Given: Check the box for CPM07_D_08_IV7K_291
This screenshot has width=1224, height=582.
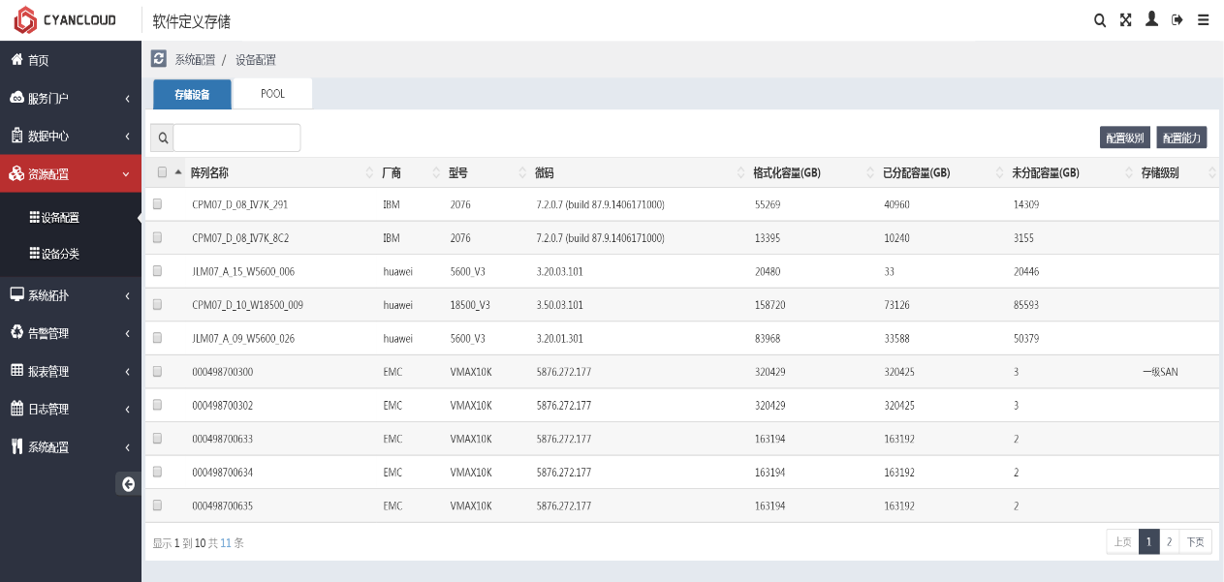Looking at the screenshot, I should (x=158, y=204).
